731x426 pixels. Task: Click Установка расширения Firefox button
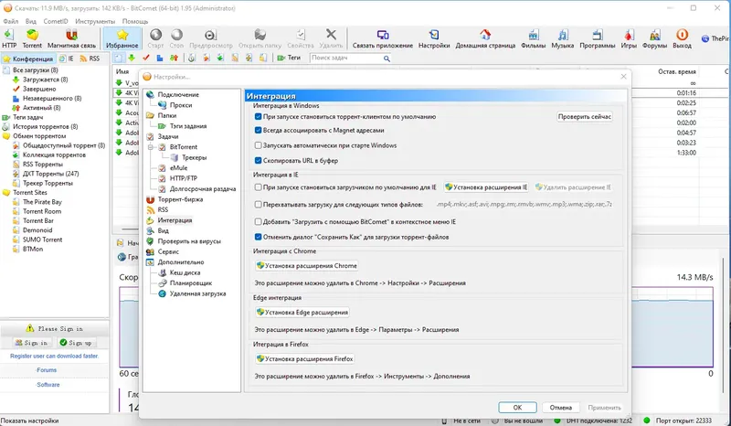304,359
